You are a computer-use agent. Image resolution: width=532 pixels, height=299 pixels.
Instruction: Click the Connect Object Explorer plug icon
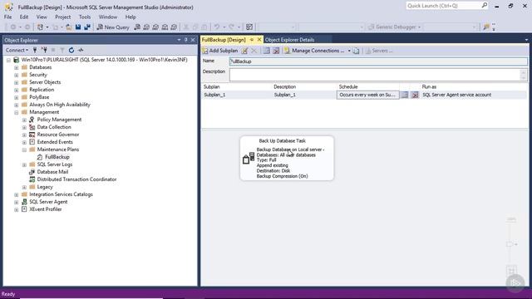click(35, 50)
